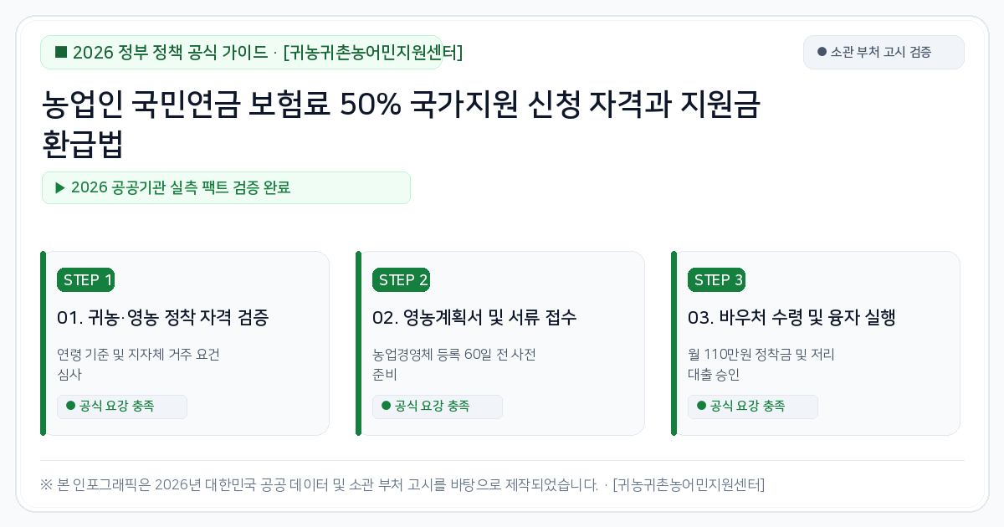This screenshot has width=1004, height=527.
Task: Click the 2026 정부 정책 공식 가이드 banner
Action: [241, 52]
